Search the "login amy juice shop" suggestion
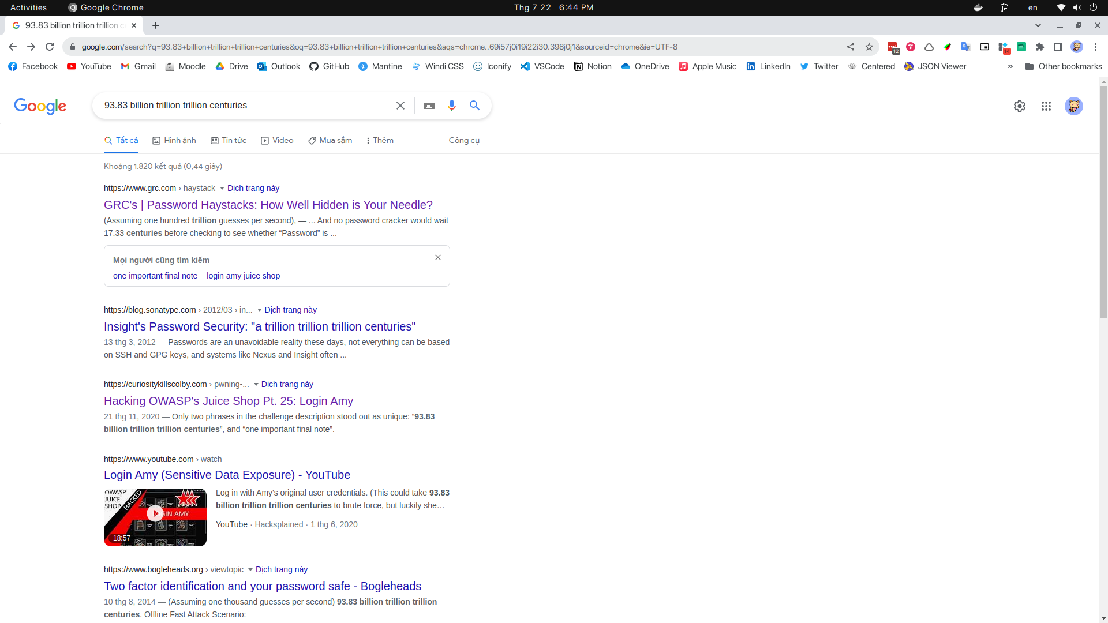 [243, 276]
